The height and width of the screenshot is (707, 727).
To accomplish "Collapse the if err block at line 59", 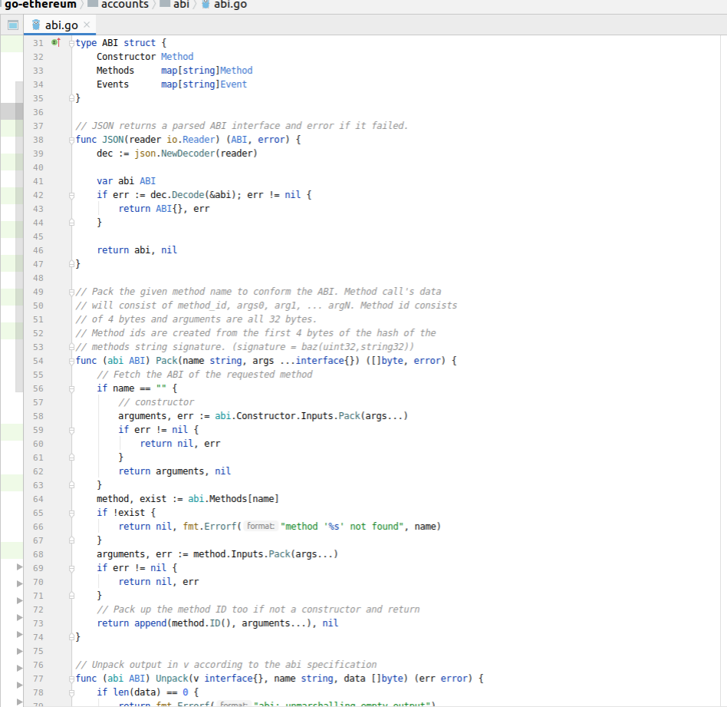I will [71, 431].
